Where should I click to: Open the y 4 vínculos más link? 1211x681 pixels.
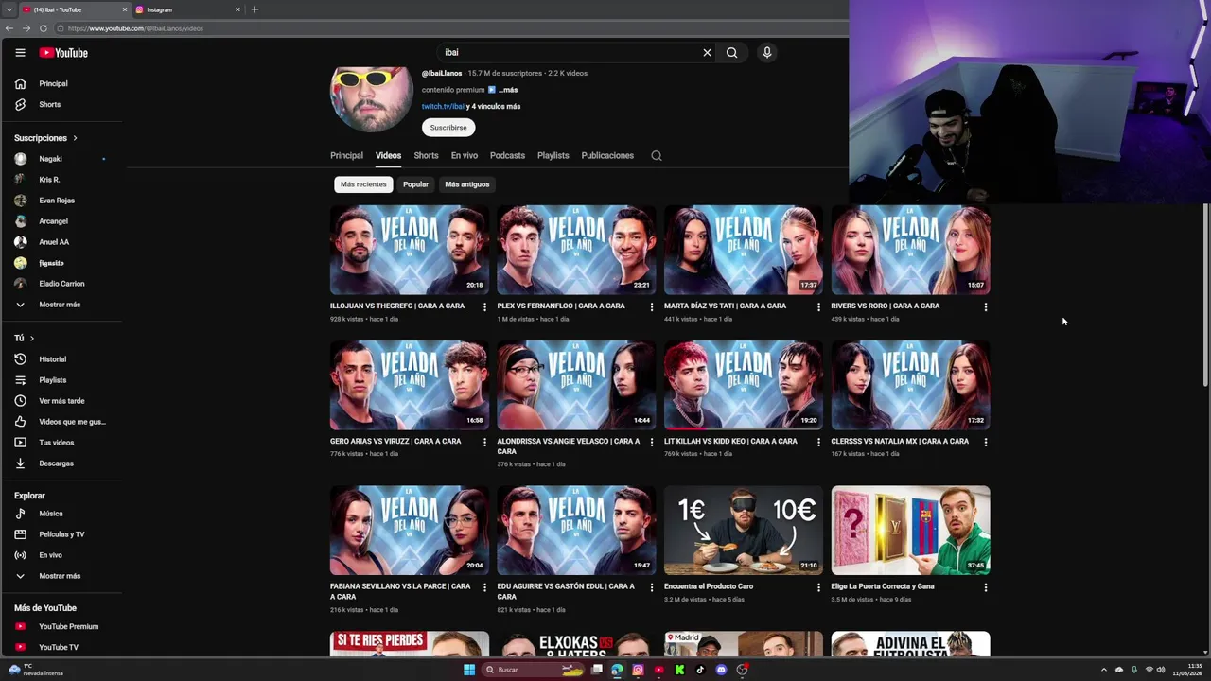click(x=494, y=107)
